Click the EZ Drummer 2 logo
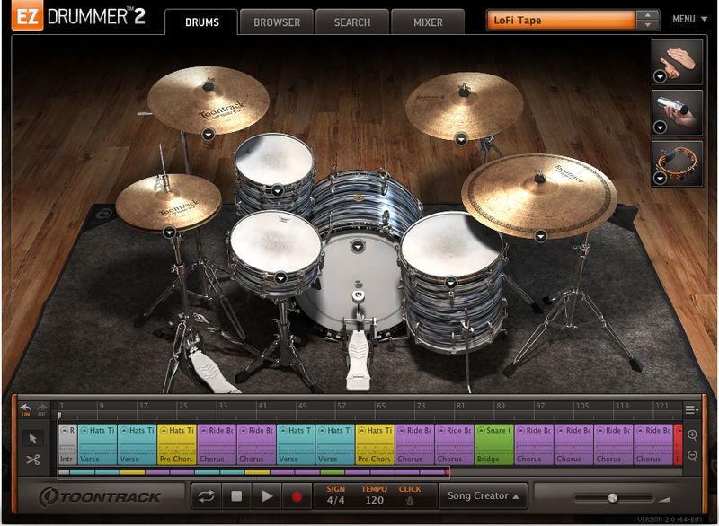The image size is (719, 526). (x=78, y=16)
